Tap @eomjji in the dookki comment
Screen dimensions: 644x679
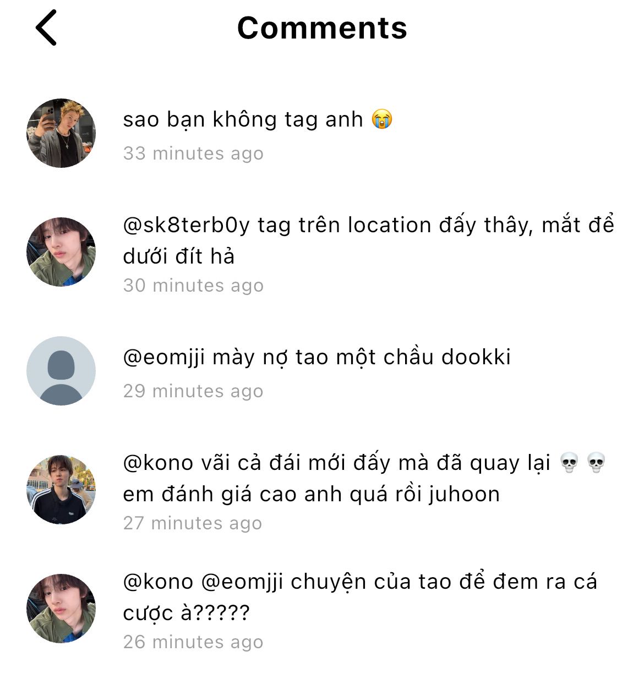(164, 358)
